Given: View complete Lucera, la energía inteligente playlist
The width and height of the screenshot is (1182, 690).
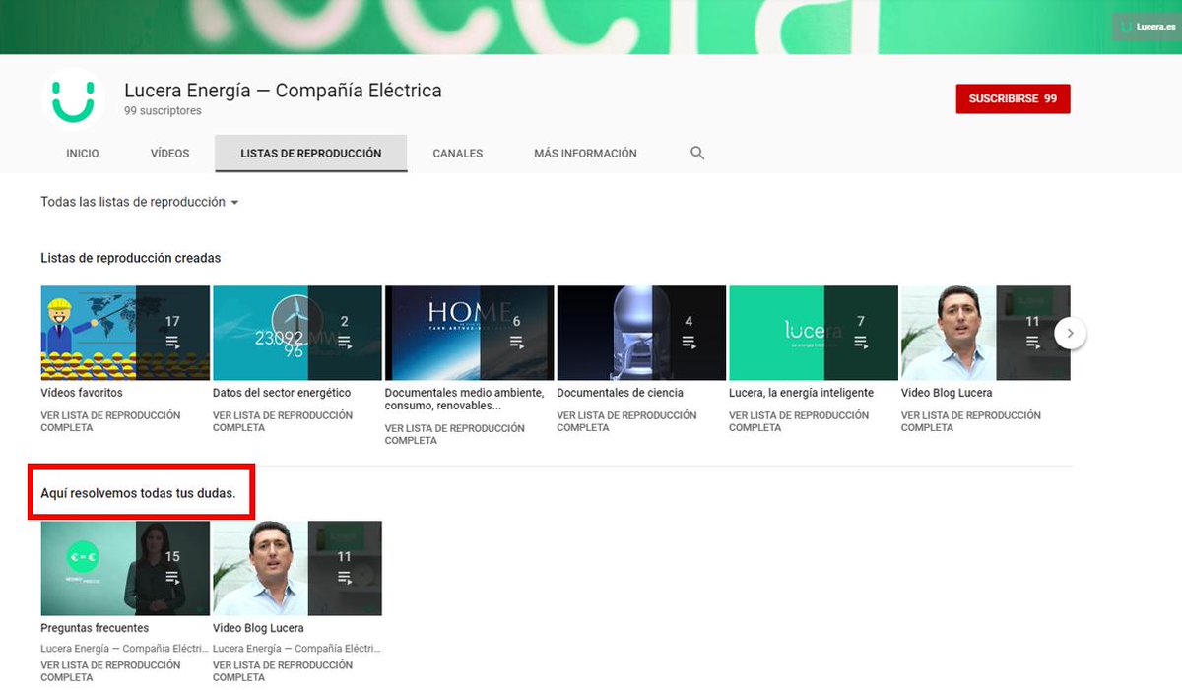Looking at the screenshot, I should (799, 421).
